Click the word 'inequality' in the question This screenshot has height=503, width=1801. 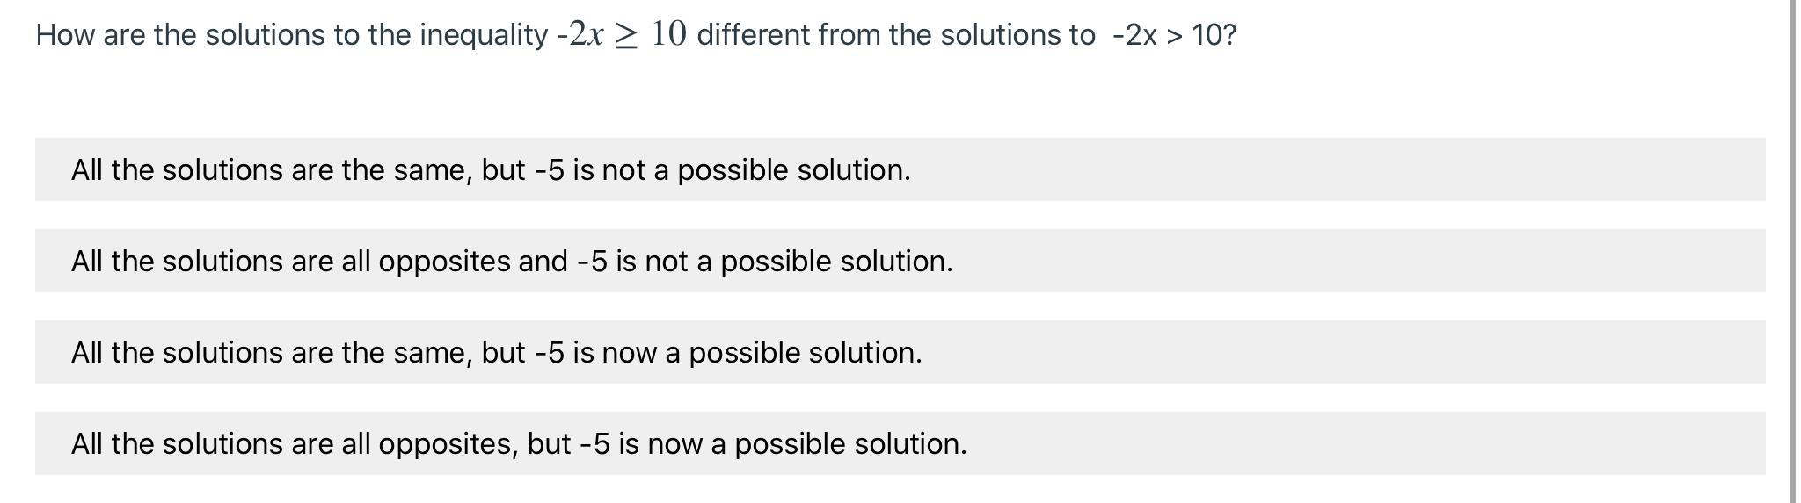coord(484,35)
